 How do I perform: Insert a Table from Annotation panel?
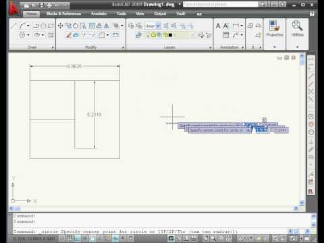[226, 35]
